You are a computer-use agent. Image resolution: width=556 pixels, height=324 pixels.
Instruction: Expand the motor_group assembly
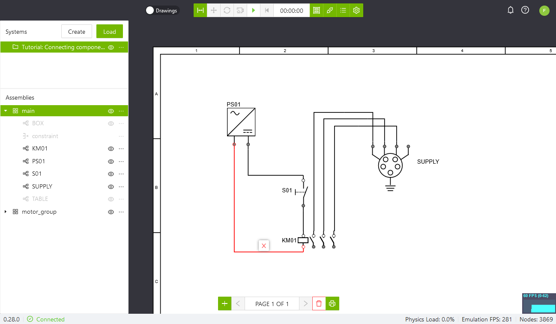[x=6, y=212]
